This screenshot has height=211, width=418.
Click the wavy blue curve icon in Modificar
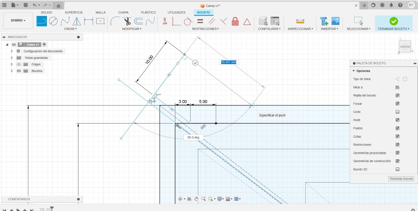click(150, 21)
